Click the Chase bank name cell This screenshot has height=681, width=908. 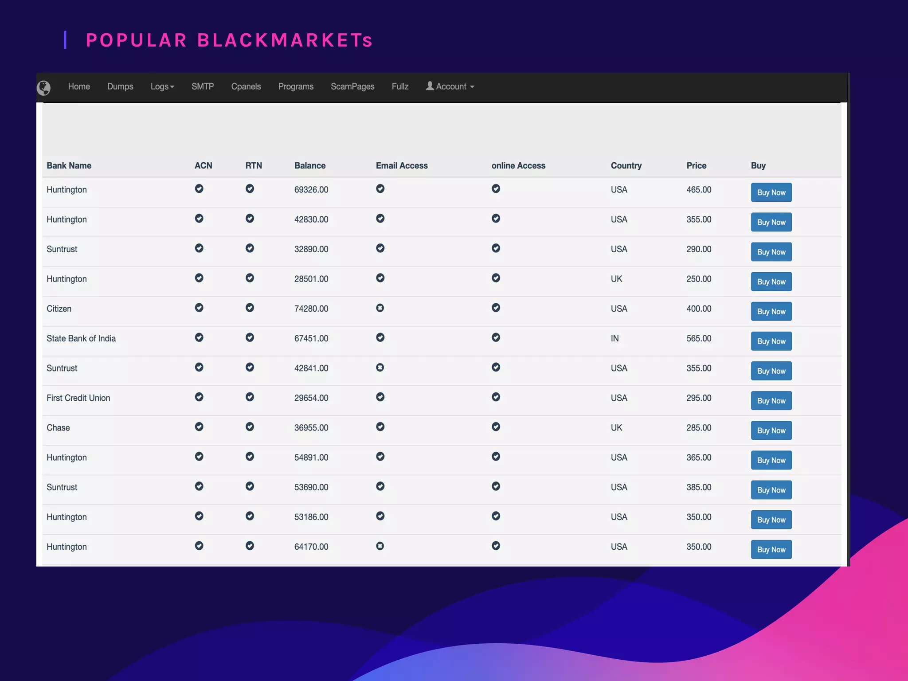(58, 427)
